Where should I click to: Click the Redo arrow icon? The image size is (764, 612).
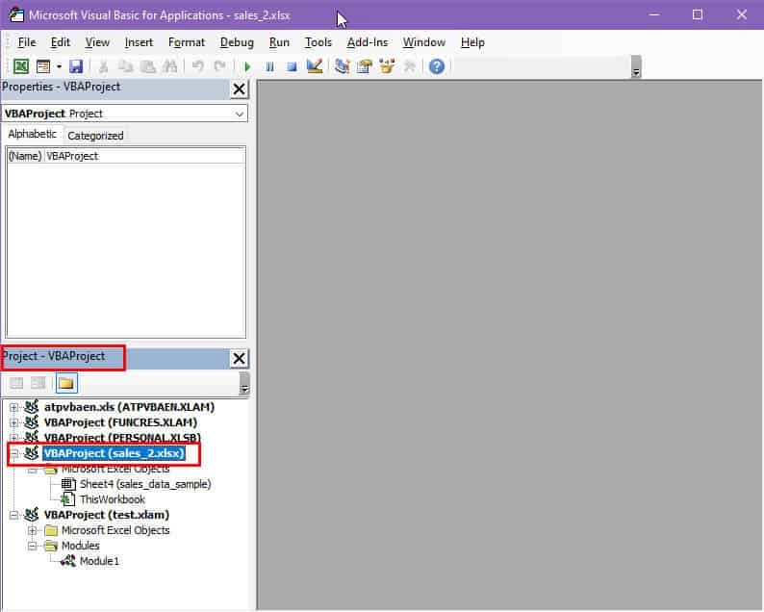219,66
